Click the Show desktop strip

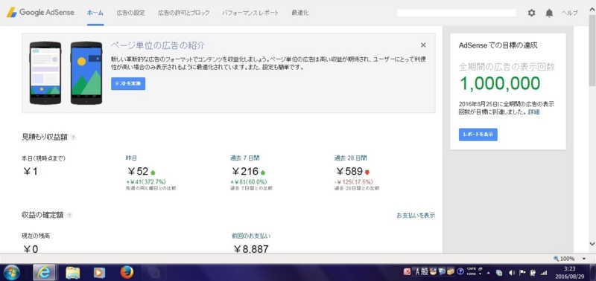[x=592, y=272]
